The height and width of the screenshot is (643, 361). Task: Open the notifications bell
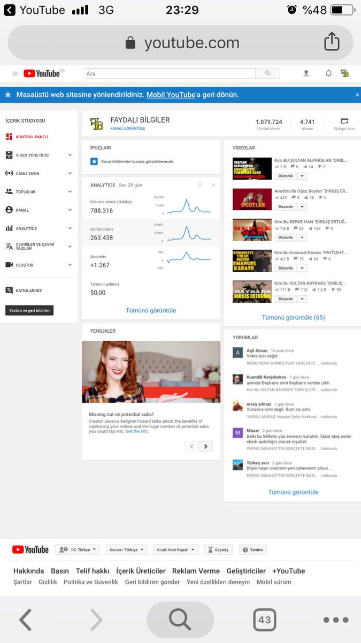pyautogui.click(x=328, y=73)
